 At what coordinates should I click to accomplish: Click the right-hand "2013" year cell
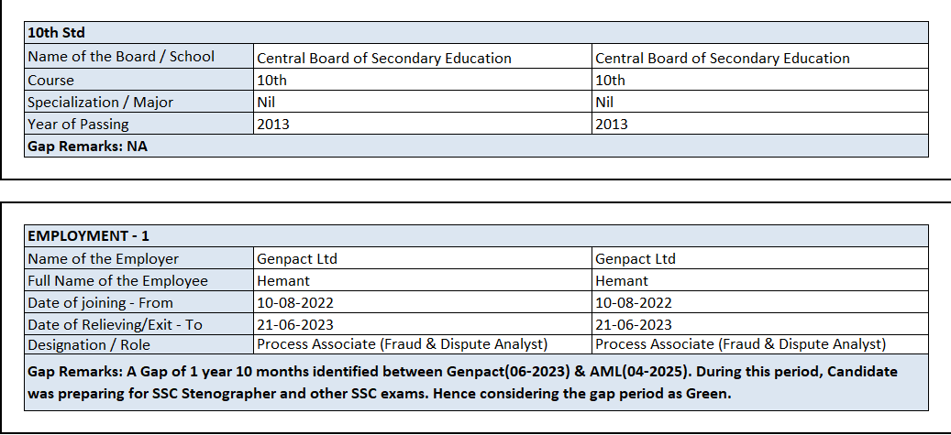[x=612, y=124]
